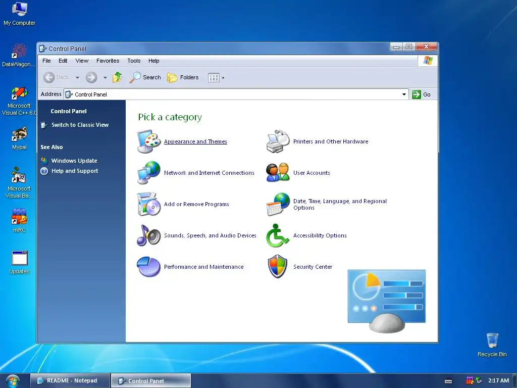Click the on-screen keyboard tray icon
Viewport: 517px width, 388px height.
pos(448,381)
